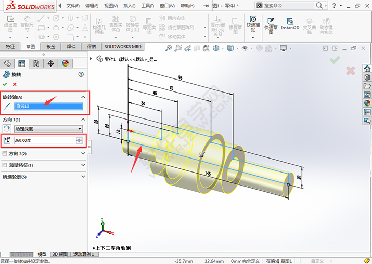
Task: Increase angle using the 360.00度 spinner up arrow
Action: tap(79, 139)
